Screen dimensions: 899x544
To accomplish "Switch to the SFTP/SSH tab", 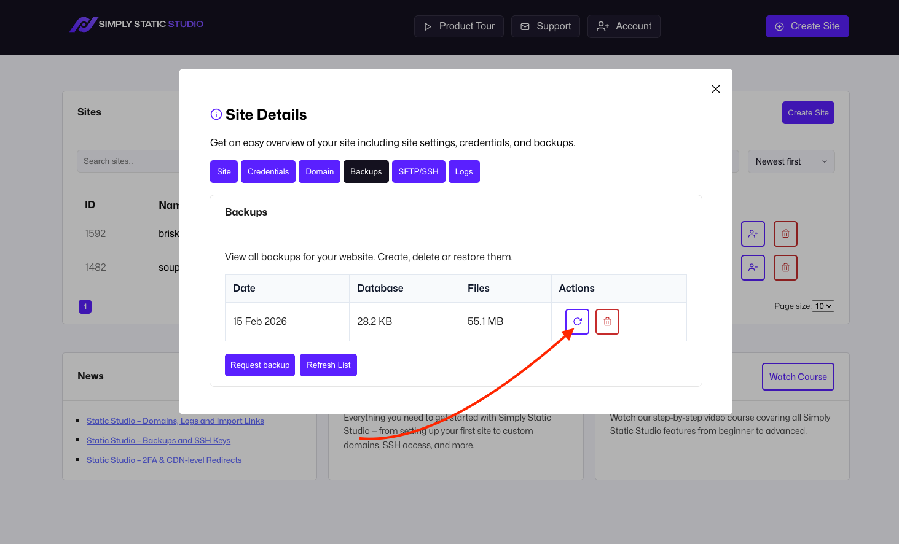I will (x=418, y=172).
